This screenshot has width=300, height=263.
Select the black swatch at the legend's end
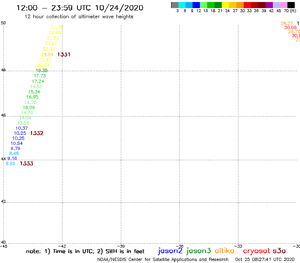tap(291, 5)
